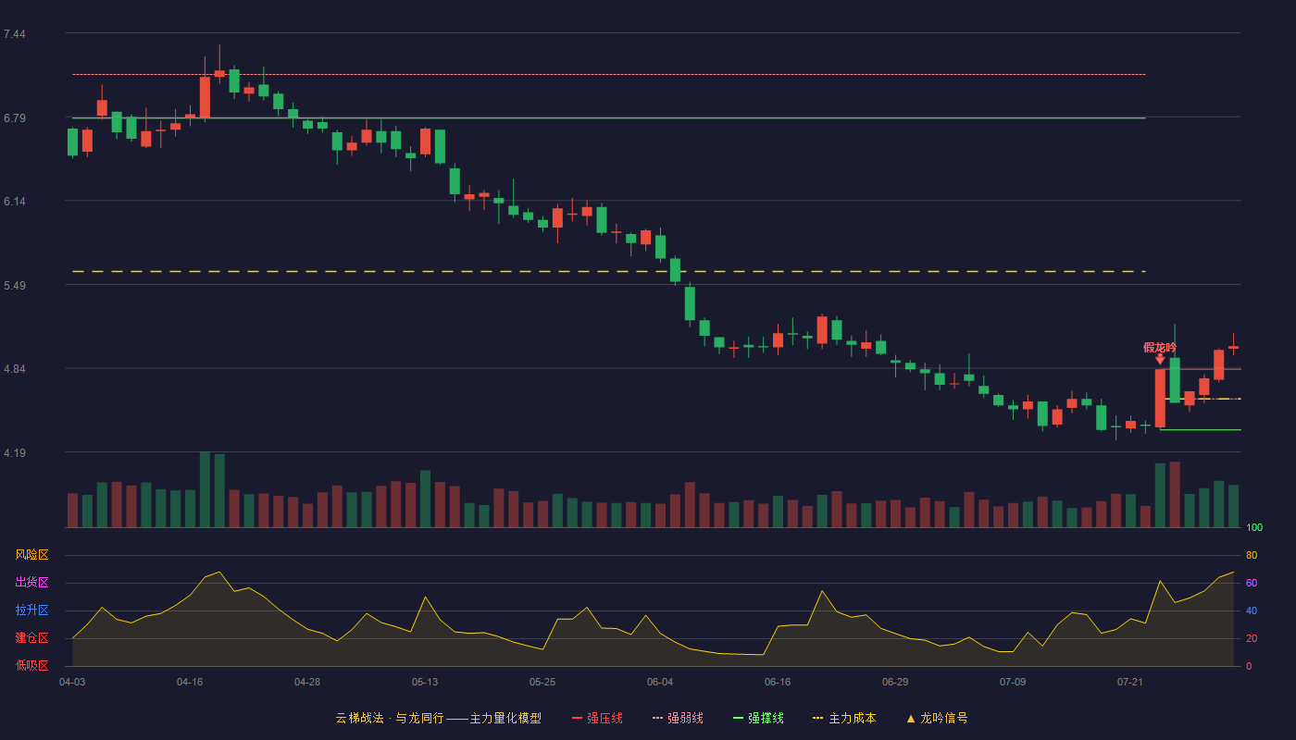Click the red arrow under 假龙吟
1296x740 pixels.
[1160, 360]
